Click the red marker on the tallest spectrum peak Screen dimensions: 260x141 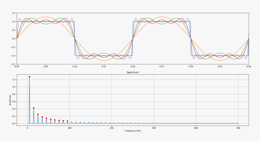(30, 77)
